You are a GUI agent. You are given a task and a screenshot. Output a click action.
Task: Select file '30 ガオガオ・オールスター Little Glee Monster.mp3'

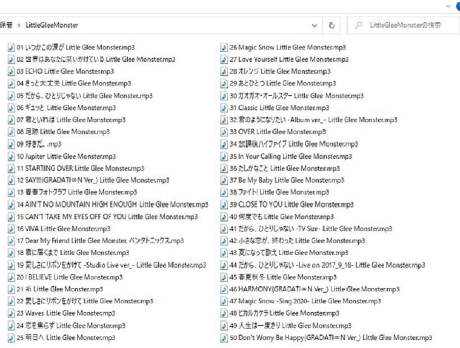(x=292, y=96)
